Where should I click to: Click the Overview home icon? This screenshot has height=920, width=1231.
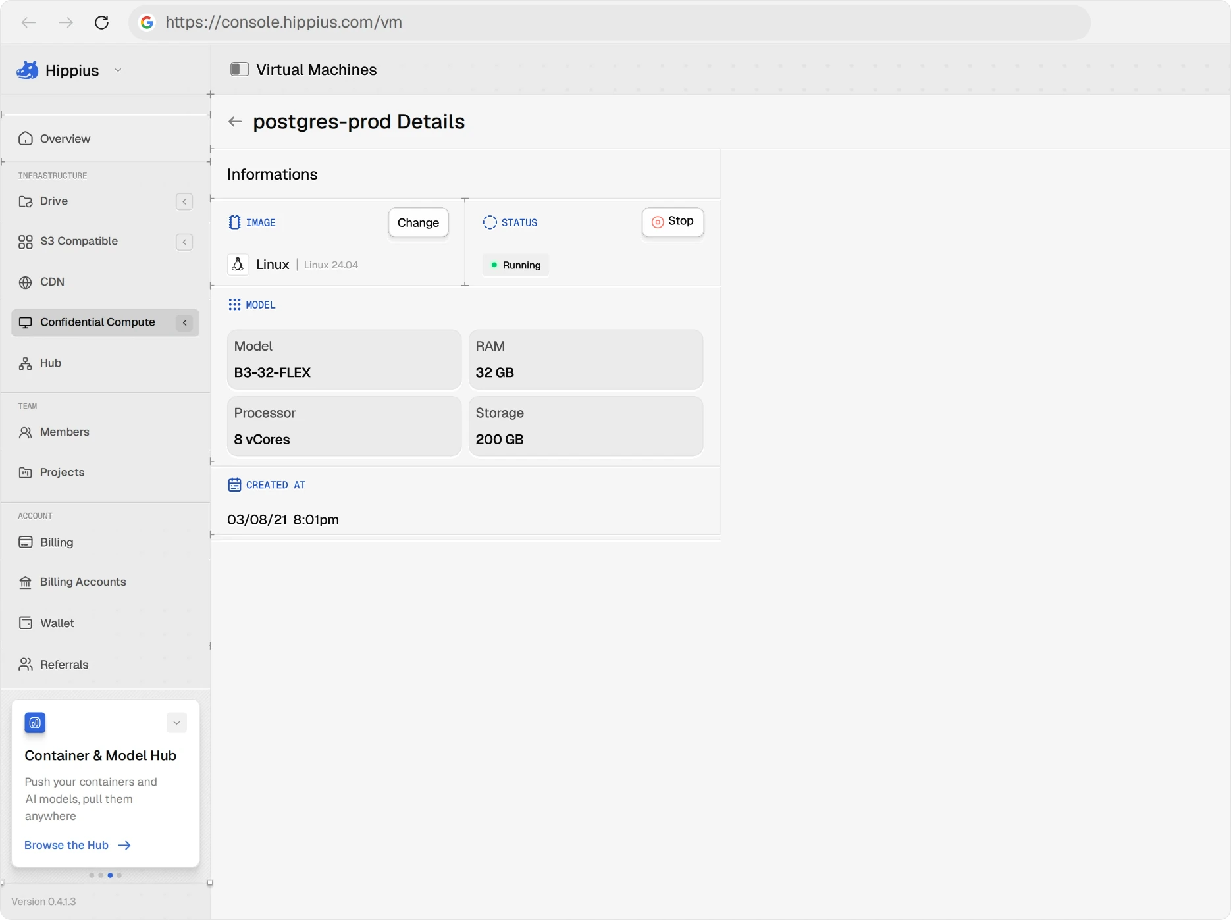point(26,138)
